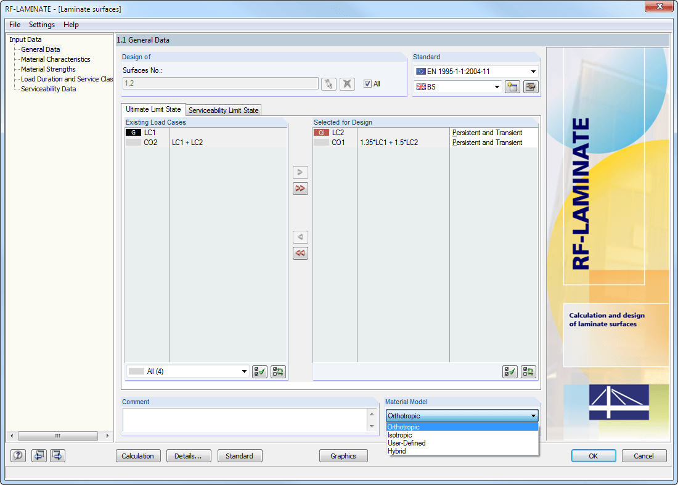
Task: Select Input Data root tree node
Action: point(25,39)
